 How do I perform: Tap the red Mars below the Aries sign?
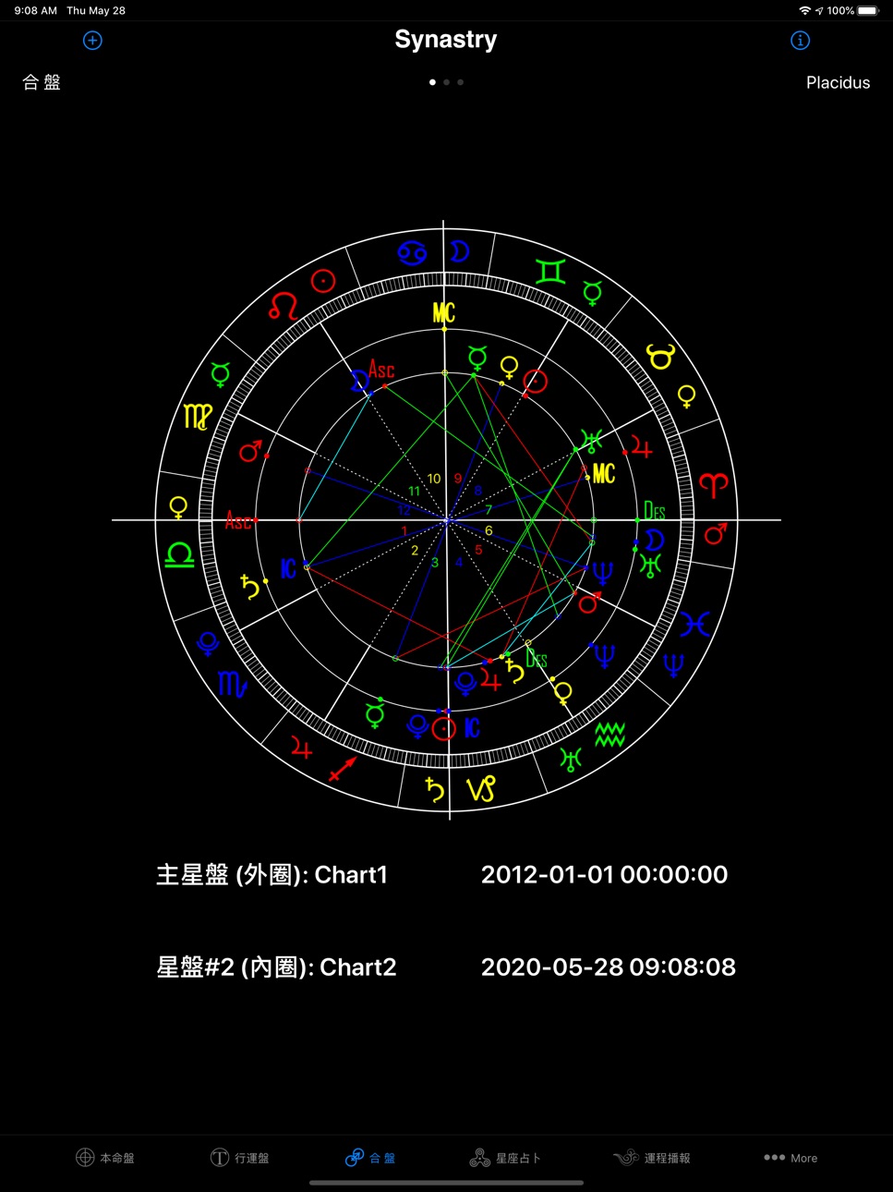[x=716, y=532]
